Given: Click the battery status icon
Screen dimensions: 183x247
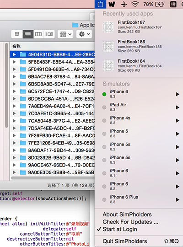Looking at the screenshot, I should pyautogui.click(x=160, y=4).
